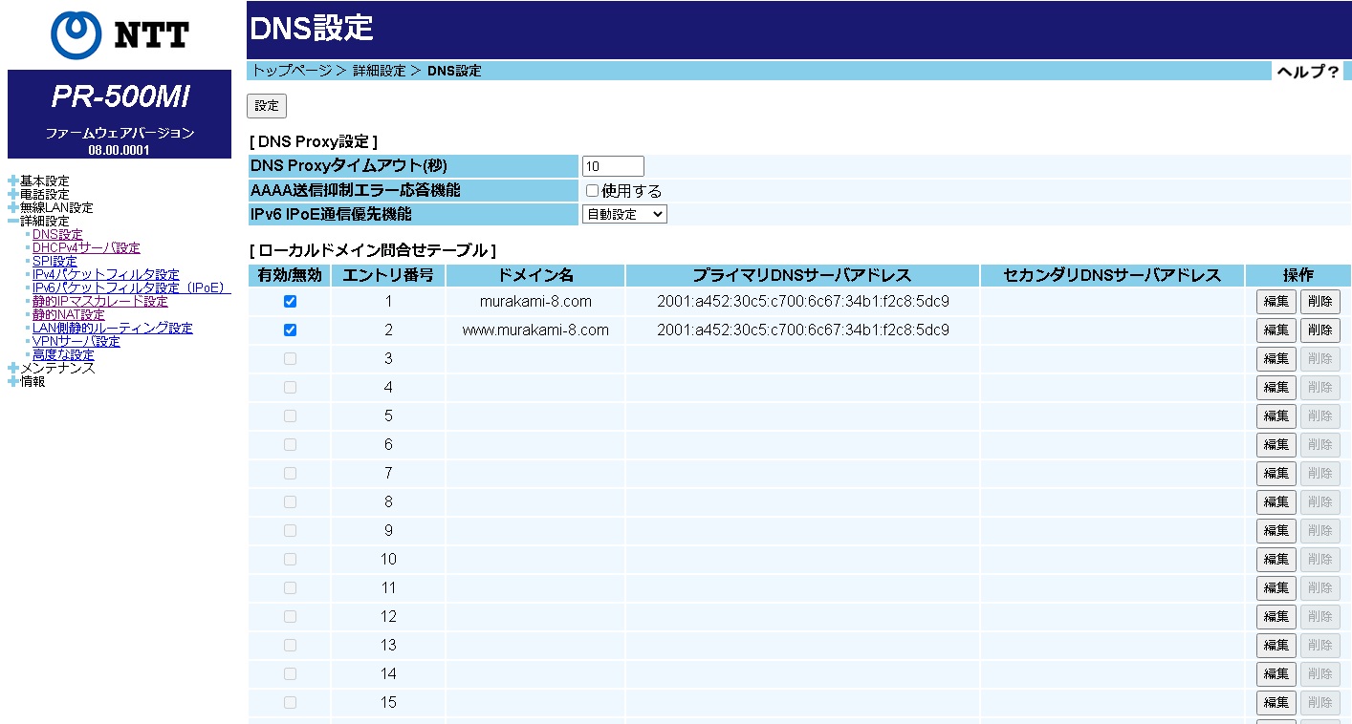1352x724 pixels.
Task: Uncheck entry 2 www.murakami-8.com enable box
Action: [x=290, y=330]
